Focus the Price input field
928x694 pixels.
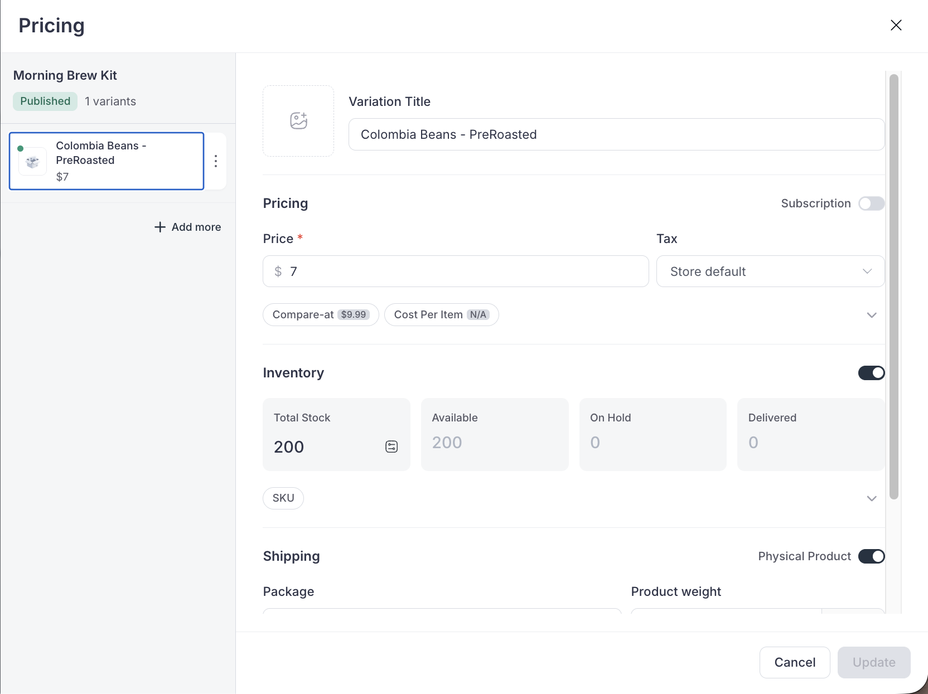[x=456, y=271]
